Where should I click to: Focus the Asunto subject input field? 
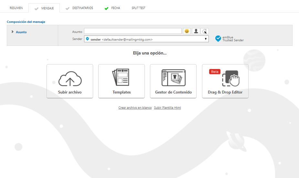click(x=133, y=31)
